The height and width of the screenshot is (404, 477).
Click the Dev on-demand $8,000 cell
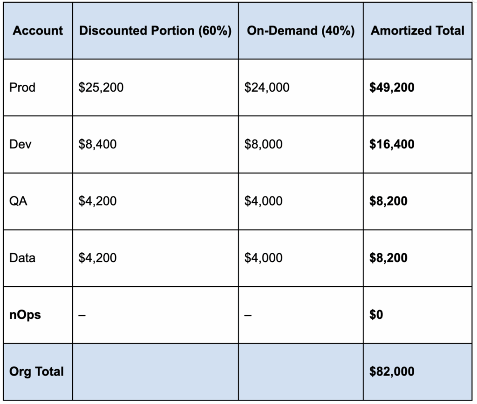(x=263, y=144)
